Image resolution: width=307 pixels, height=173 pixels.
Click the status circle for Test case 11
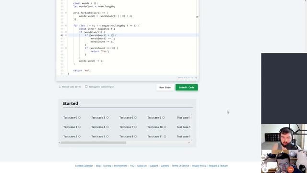coord(165,136)
